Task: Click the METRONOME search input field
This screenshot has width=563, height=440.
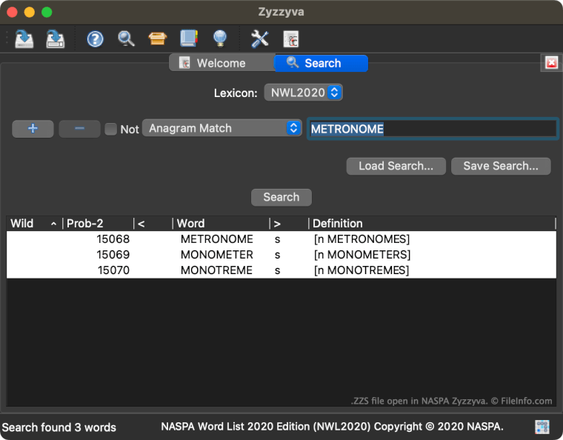Action: click(432, 129)
